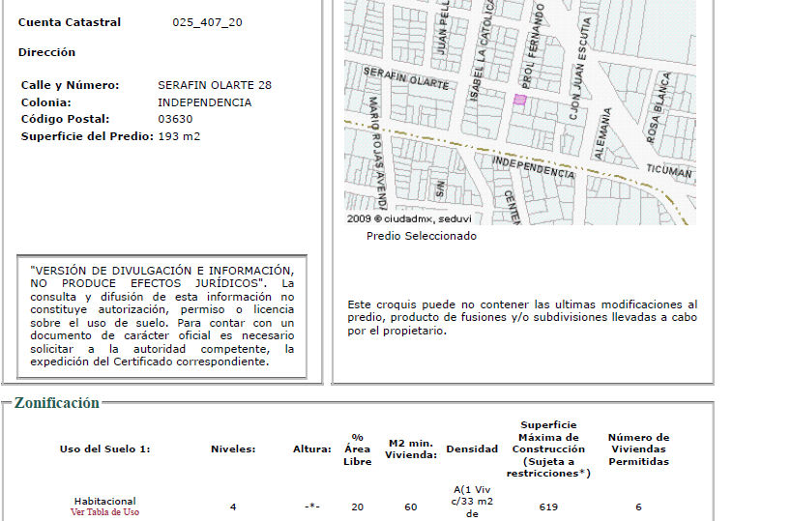The height and width of the screenshot is (521, 792).
Task: Click the Dirección heading
Action: click(x=46, y=52)
